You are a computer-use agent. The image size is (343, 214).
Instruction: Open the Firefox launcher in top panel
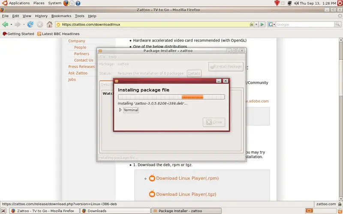pos(66,3)
